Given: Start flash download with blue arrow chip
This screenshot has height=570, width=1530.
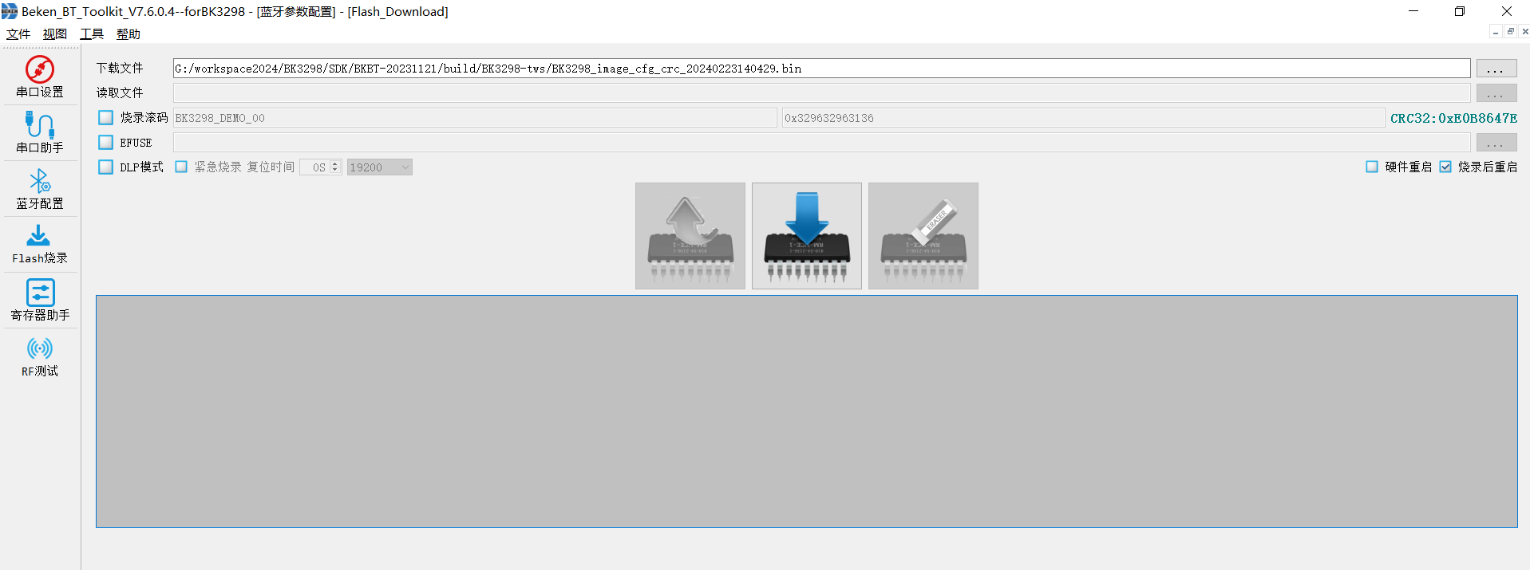Looking at the screenshot, I should [x=806, y=236].
